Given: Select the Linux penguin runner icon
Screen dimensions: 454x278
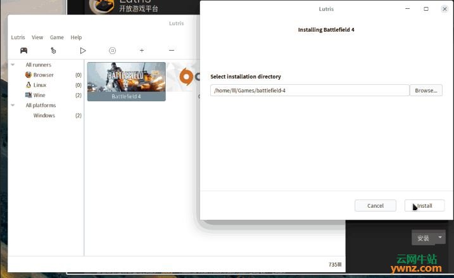Looking at the screenshot, I should click(x=28, y=85).
